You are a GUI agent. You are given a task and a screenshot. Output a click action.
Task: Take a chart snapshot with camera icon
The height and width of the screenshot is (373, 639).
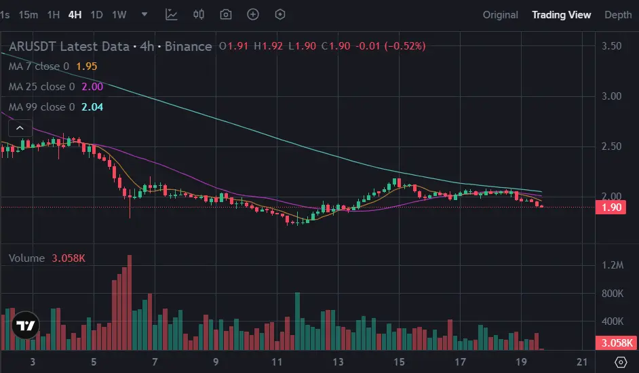click(226, 14)
